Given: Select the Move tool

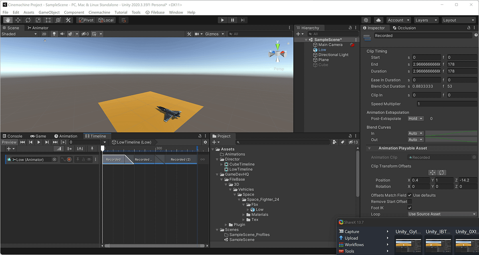Looking at the screenshot, I should tap(18, 20).
